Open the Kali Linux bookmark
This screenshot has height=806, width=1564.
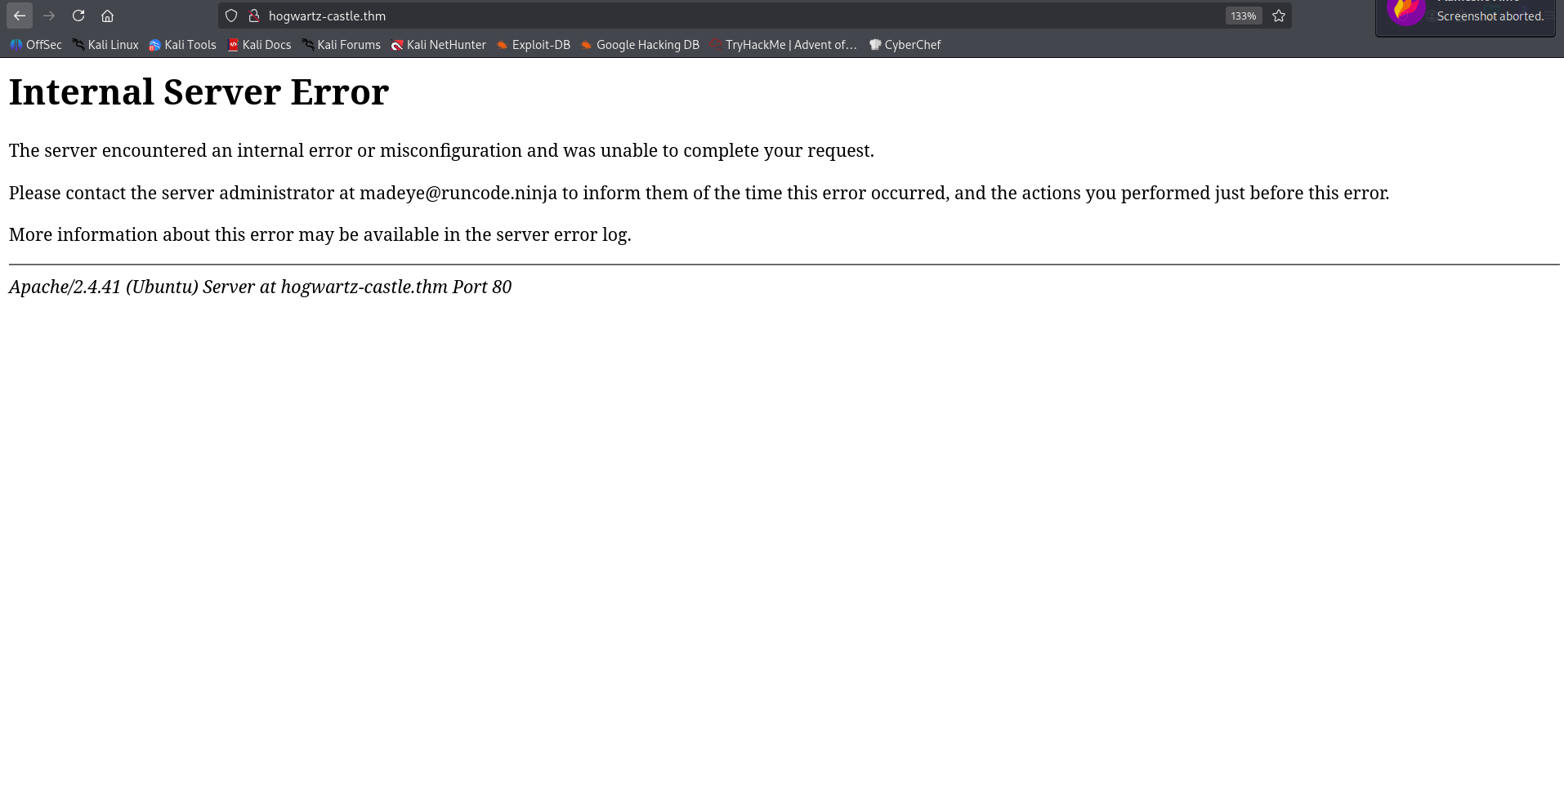pos(105,45)
